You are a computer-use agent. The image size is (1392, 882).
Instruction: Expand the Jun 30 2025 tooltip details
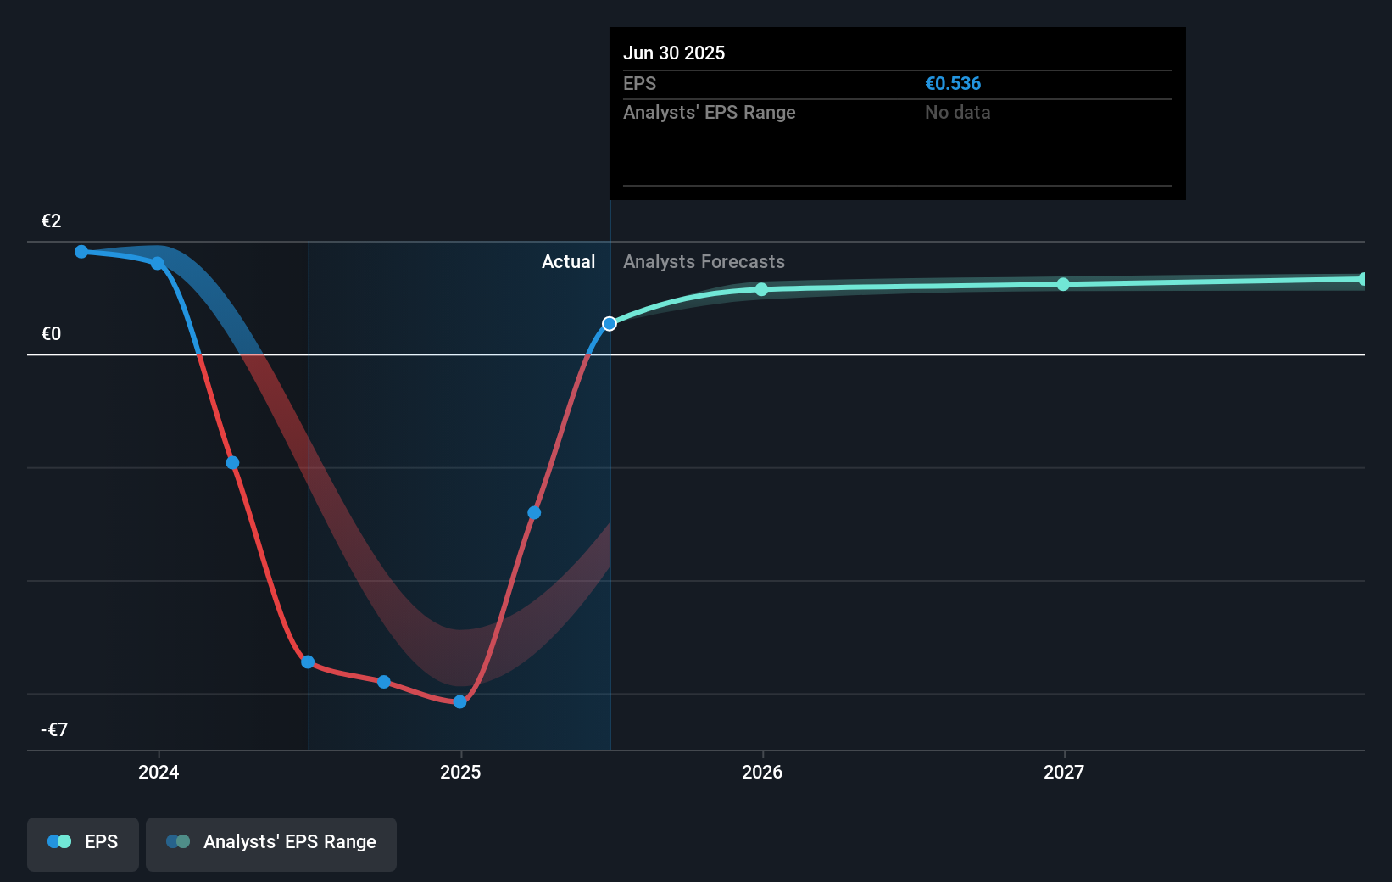coord(675,53)
